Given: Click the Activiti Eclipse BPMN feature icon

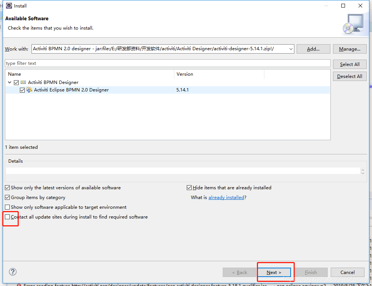Looking at the screenshot, I should tap(29, 90).
